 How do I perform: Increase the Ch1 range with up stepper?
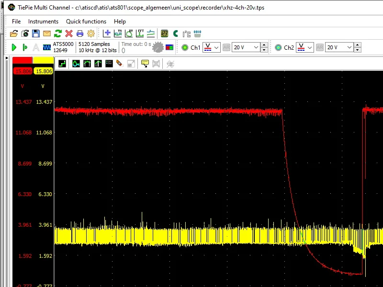tap(264, 45)
